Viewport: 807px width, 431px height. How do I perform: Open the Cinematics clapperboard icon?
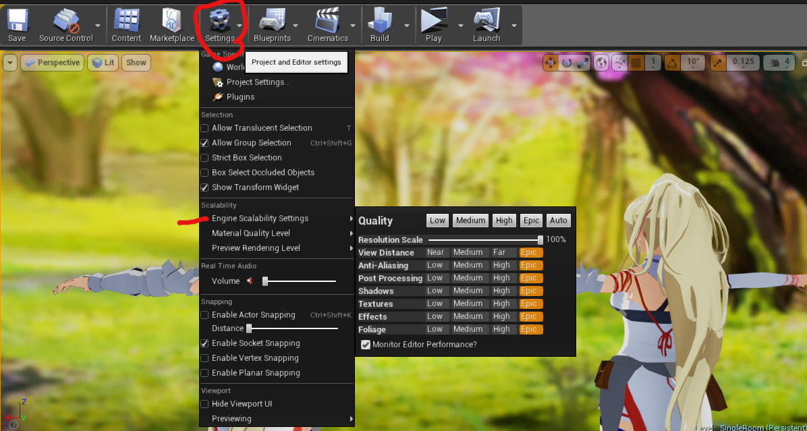coord(328,21)
